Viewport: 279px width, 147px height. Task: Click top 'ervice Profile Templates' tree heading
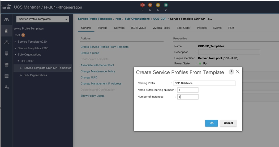coord(28,28)
